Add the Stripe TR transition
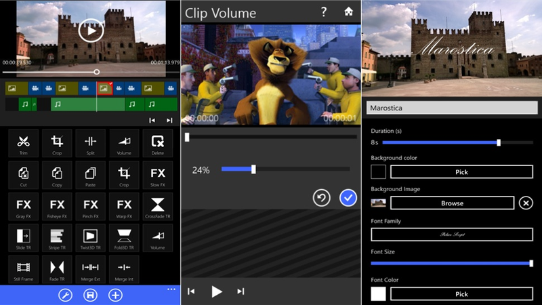This screenshot has width=542, height=305. 57,238
